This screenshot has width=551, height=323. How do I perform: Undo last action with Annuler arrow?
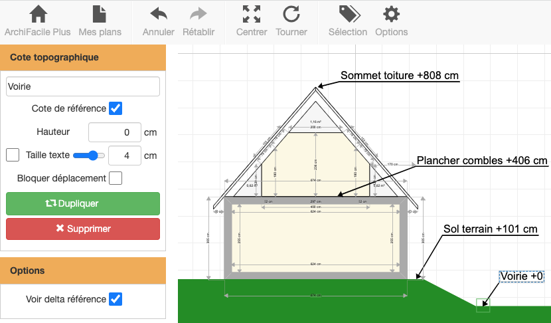(158, 15)
